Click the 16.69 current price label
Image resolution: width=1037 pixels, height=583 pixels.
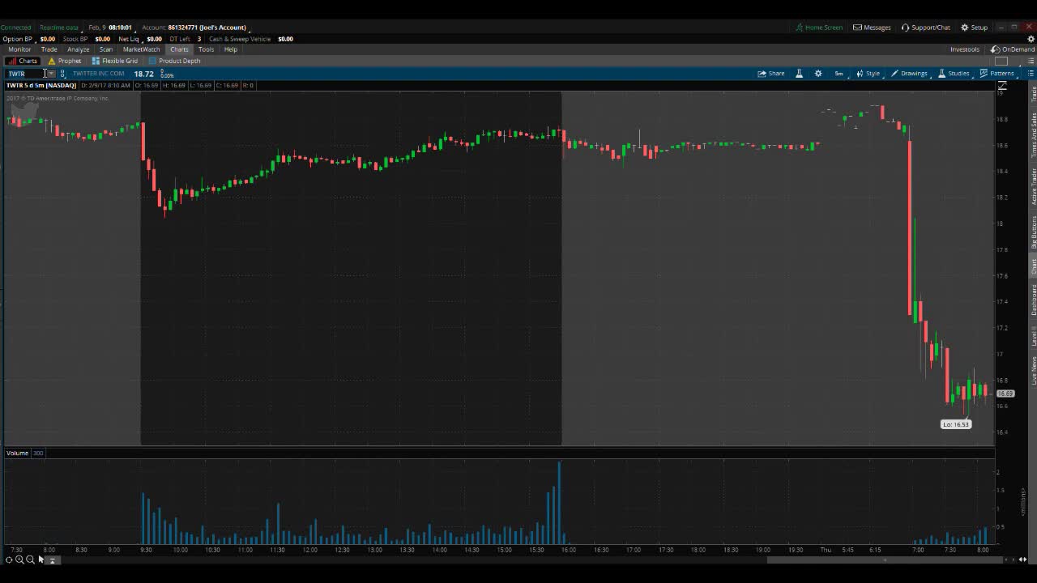(1005, 394)
